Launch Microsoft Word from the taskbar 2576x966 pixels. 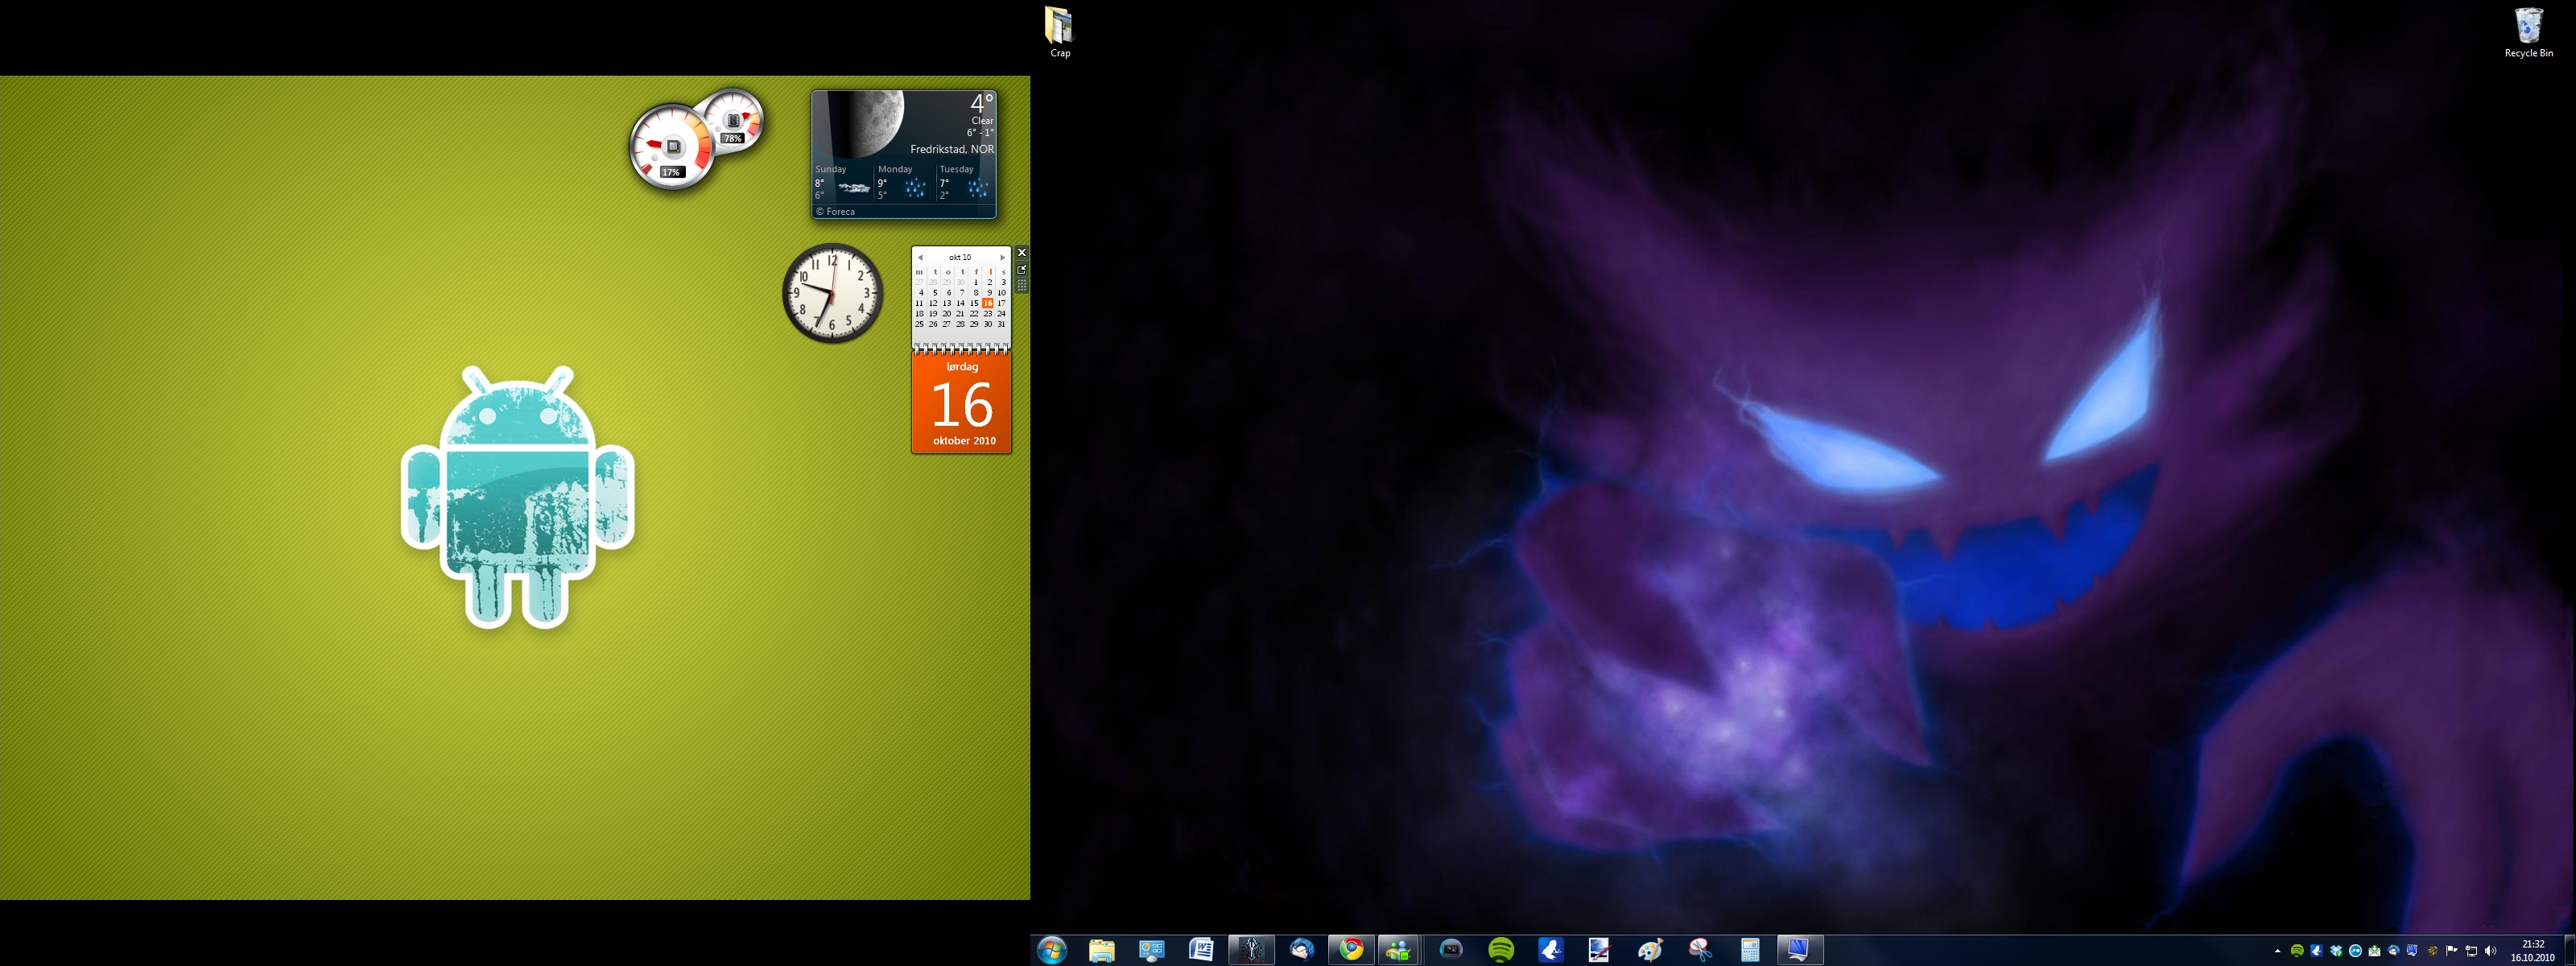tap(1201, 950)
